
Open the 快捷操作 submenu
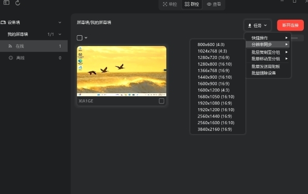pos(268,38)
